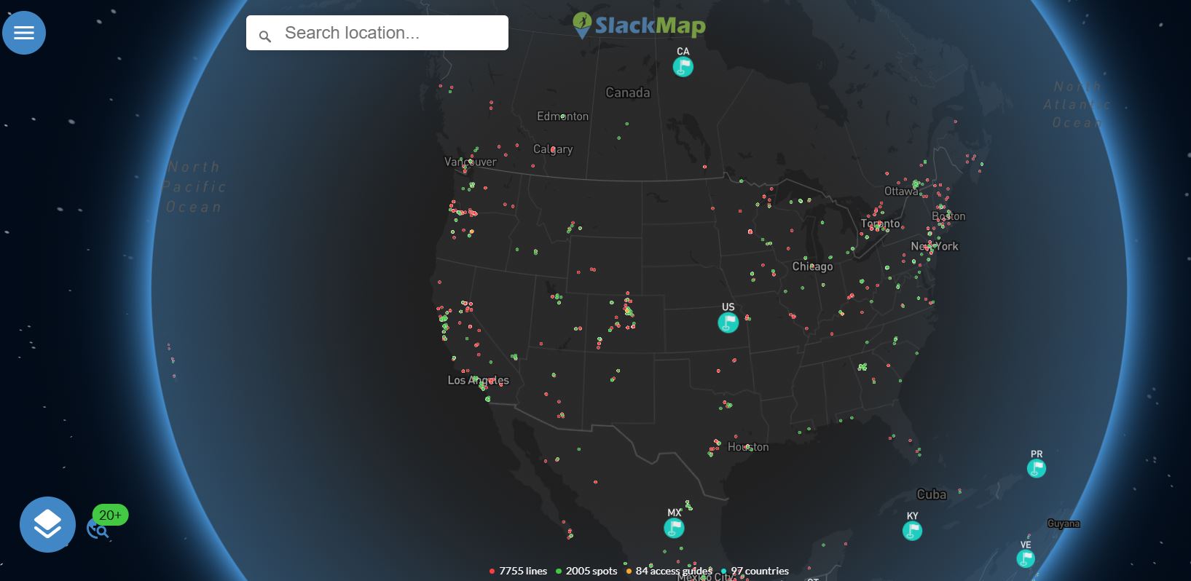
Task: Open the map layers button
Action: tap(47, 524)
